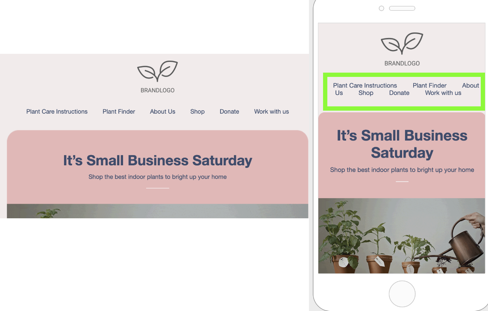The image size is (488, 311).
Task: Open Plant Care Instructions in desktop menu
Action: [57, 111]
